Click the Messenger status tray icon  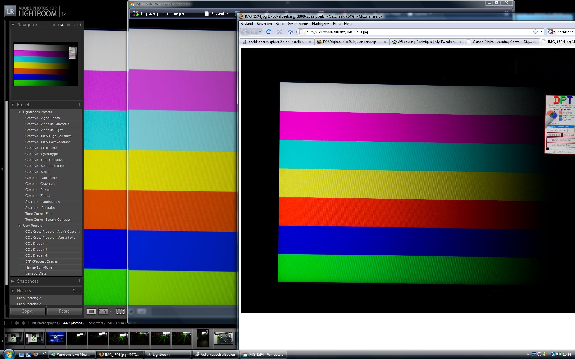point(545,355)
